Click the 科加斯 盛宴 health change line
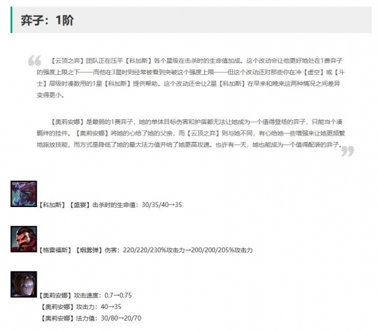The height and width of the screenshot is (331, 377). tap(110, 205)
